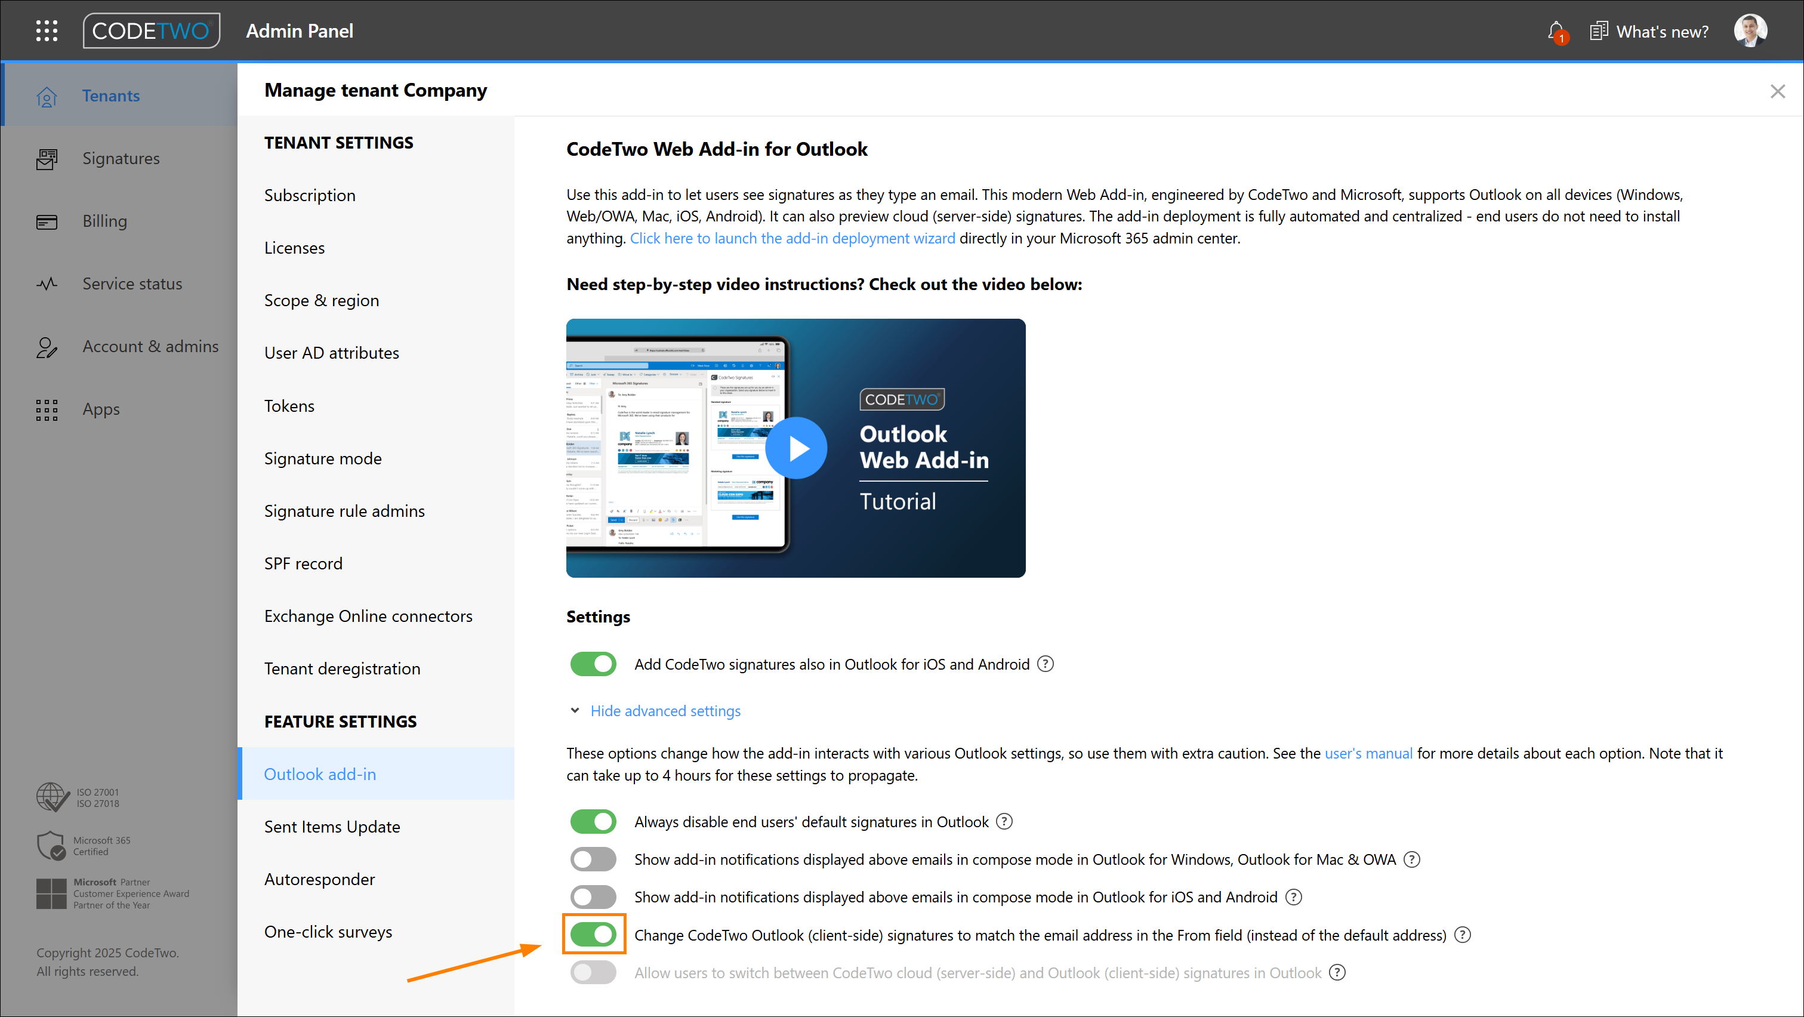This screenshot has height=1017, width=1804.
Task: Click the Billing card icon
Action: [x=47, y=221]
